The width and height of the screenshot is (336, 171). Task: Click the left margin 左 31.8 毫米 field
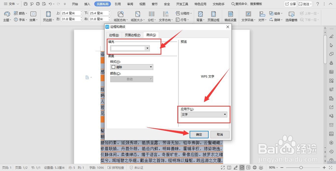[x=72, y=19]
